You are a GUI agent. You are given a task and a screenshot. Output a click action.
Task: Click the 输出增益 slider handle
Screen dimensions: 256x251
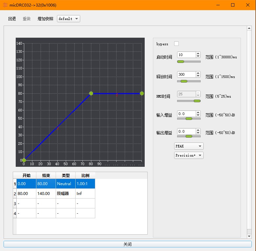click(x=189, y=136)
